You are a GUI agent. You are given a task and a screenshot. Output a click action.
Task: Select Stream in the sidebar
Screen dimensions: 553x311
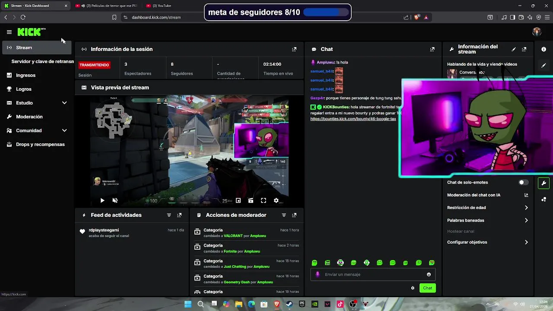click(x=37, y=48)
